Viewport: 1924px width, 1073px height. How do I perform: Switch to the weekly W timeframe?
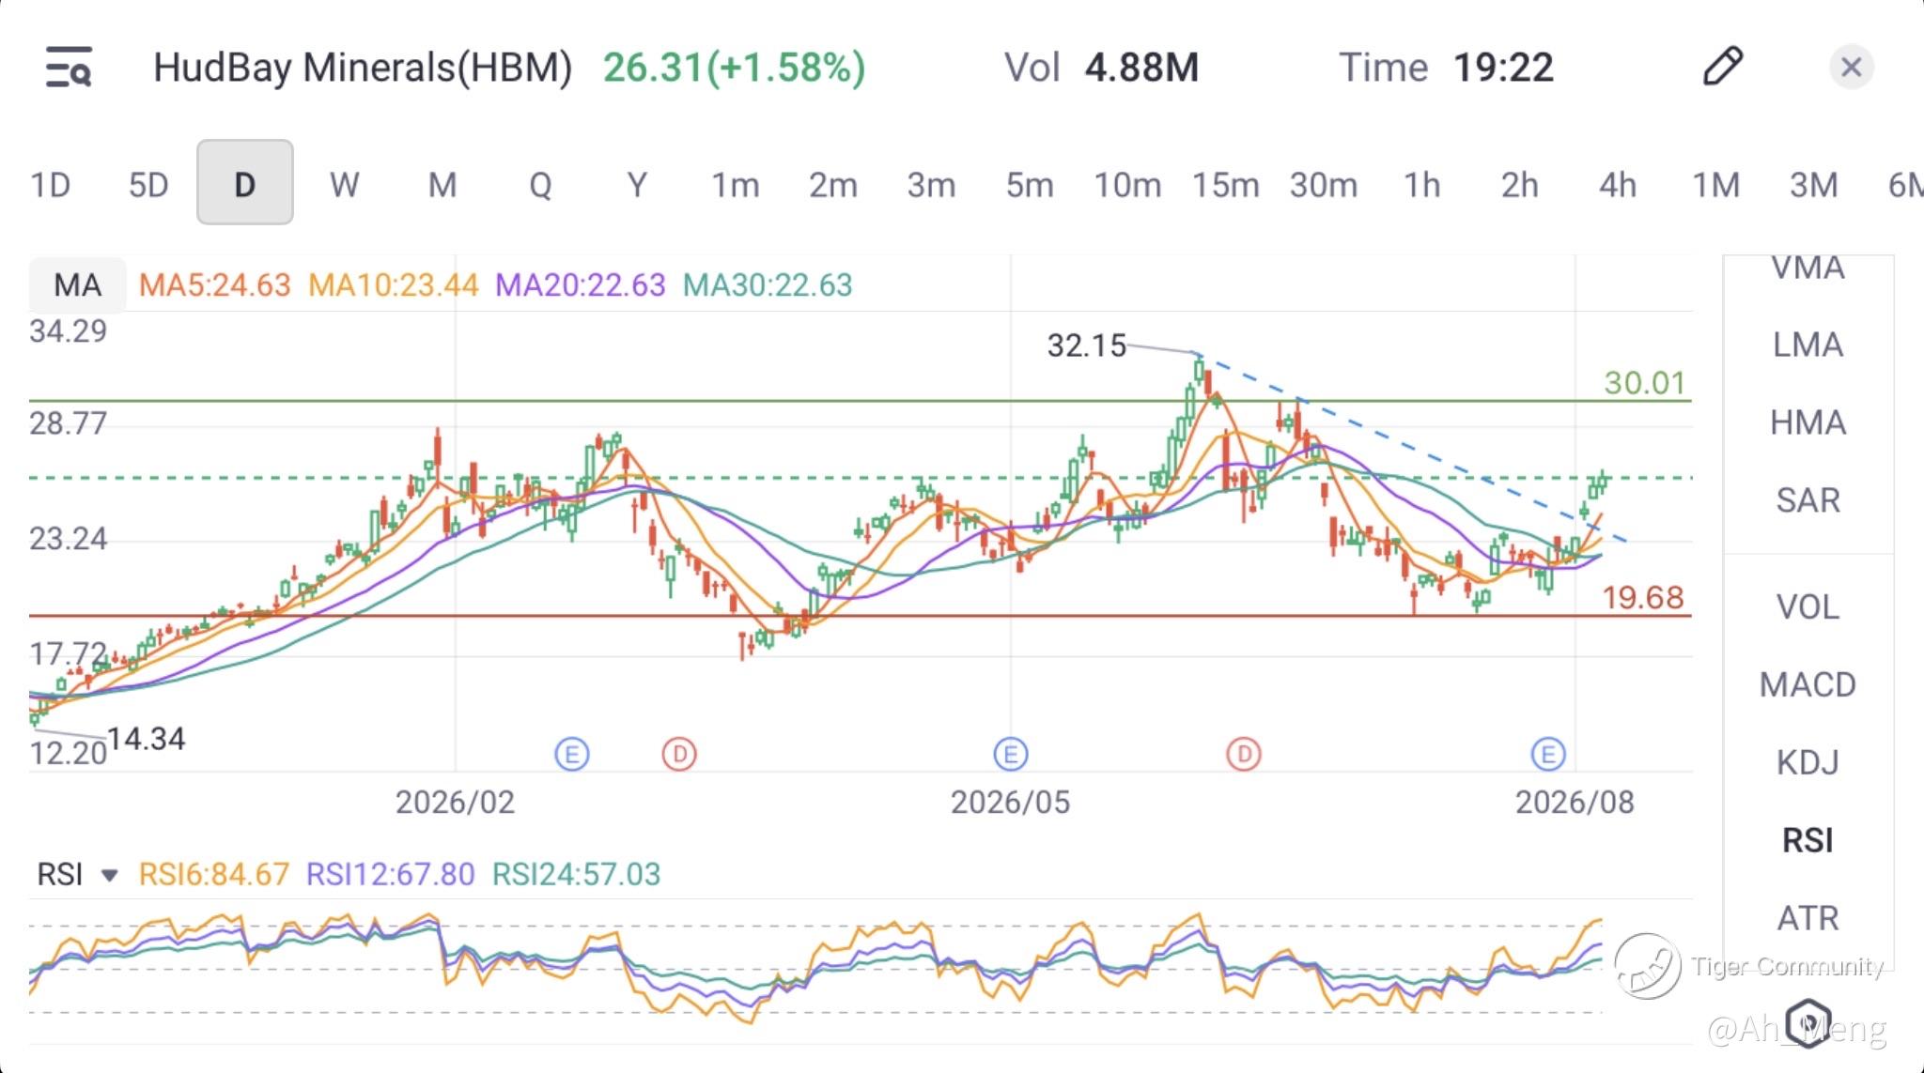tap(344, 184)
